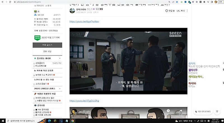Expand the 진행중인 컨텐츠 section arrow
Screen dimensions: 224x123
pyautogui.click(x=60, y=89)
